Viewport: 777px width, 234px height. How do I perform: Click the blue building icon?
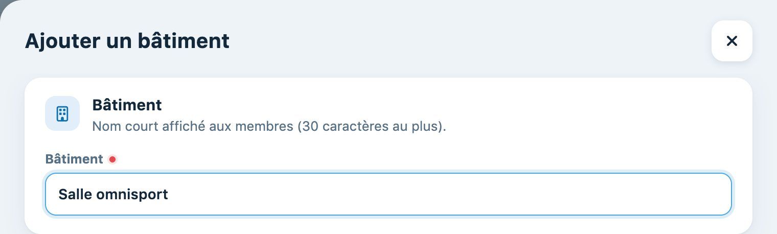(x=62, y=113)
